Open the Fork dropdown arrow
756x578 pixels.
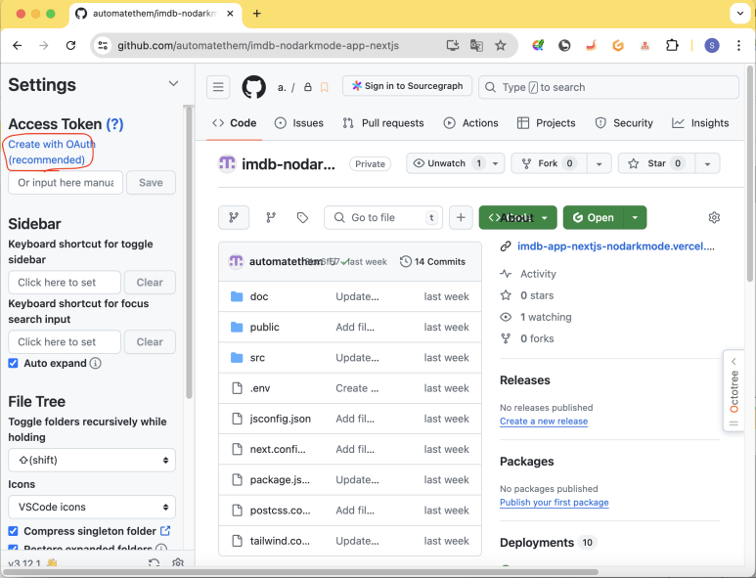599,163
